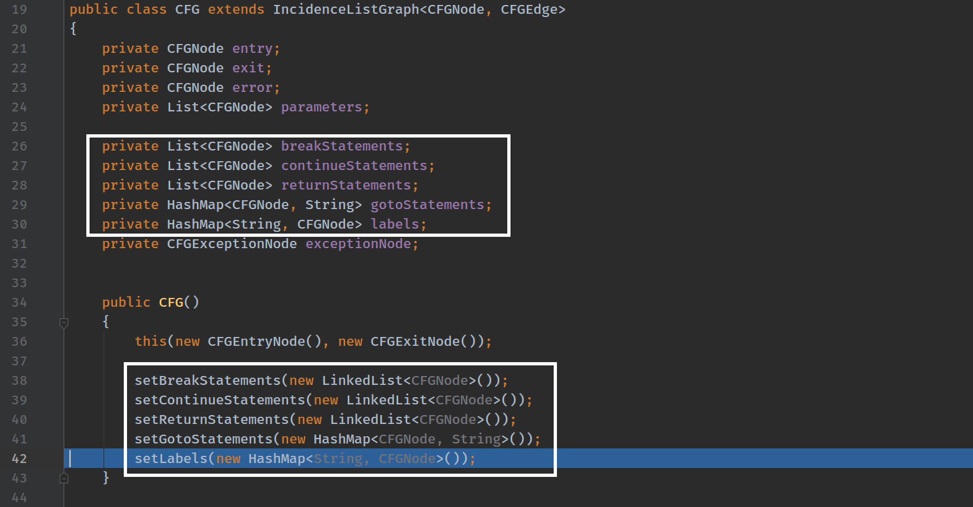Click the closing brace on line 43
The width and height of the screenshot is (973, 507).
point(106,478)
